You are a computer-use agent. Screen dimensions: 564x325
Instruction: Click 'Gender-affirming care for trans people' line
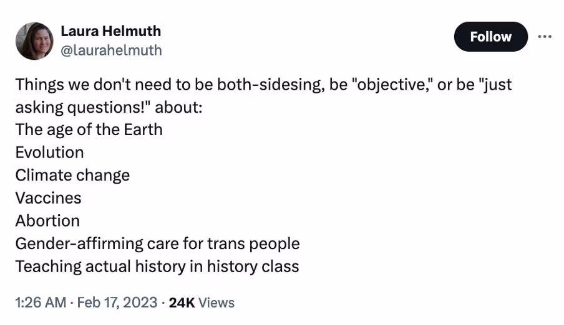[157, 243]
